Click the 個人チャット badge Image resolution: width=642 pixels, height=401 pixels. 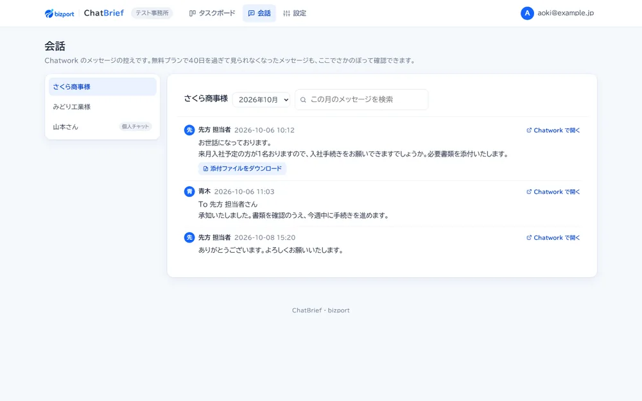click(x=135, y=126)
